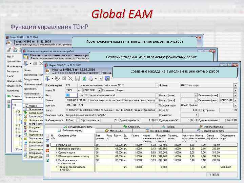Click lookup button in Шаблон расчета field
The width and height of the screenshot is (244, 183).
click(78, 120)
